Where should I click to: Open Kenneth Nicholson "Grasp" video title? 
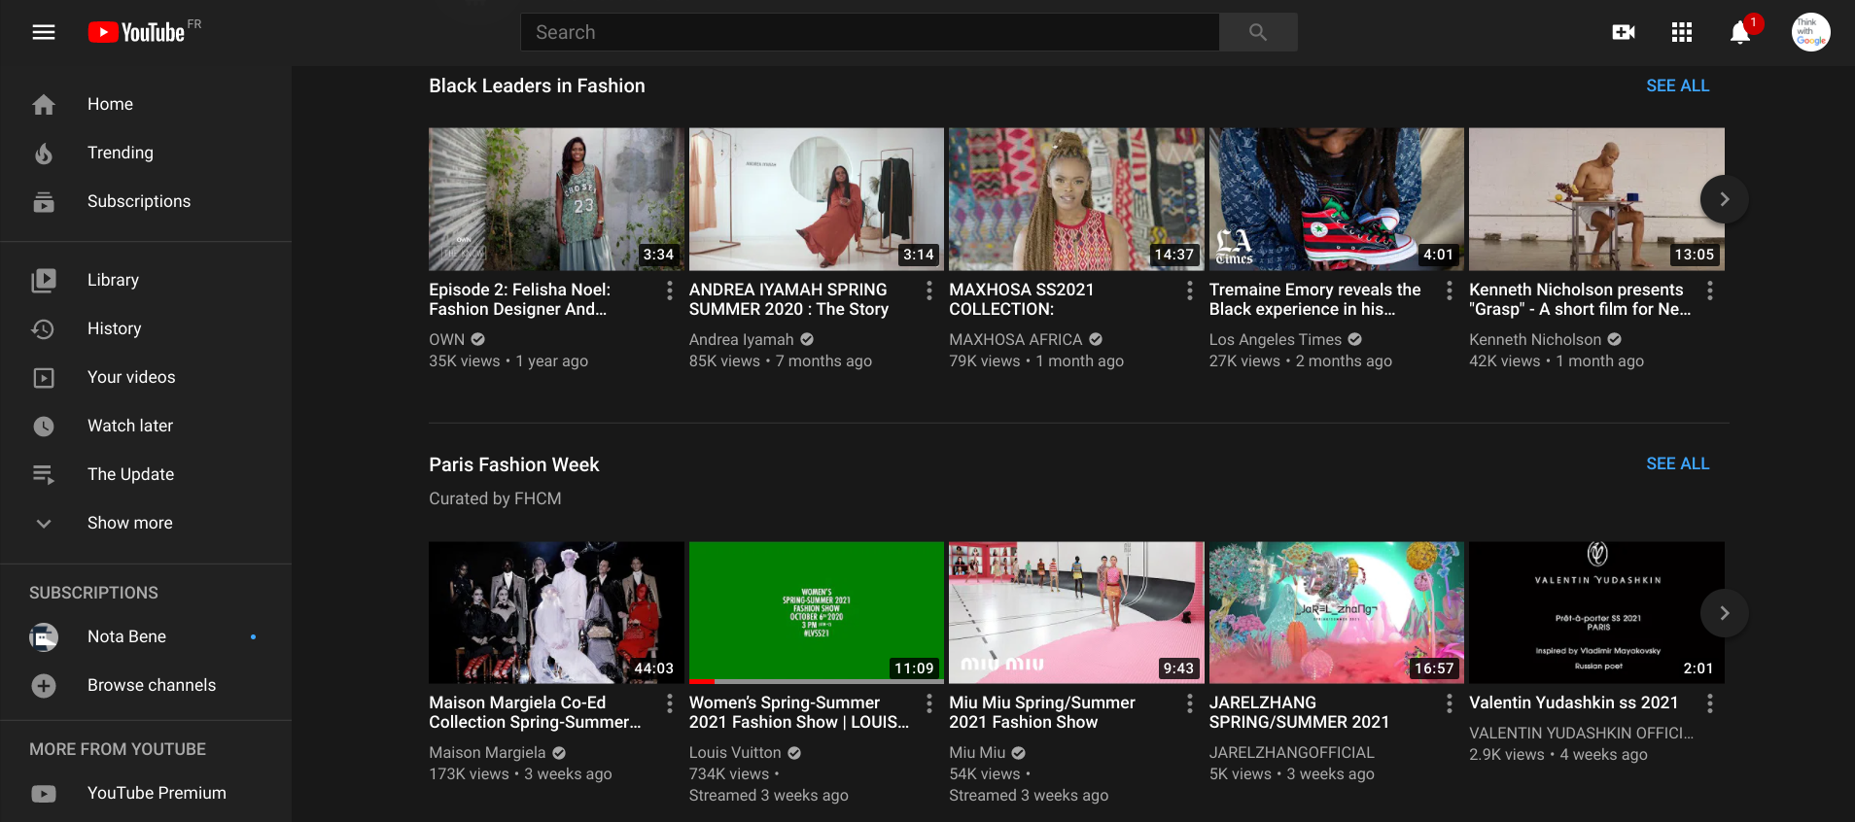click(1580, 299)
